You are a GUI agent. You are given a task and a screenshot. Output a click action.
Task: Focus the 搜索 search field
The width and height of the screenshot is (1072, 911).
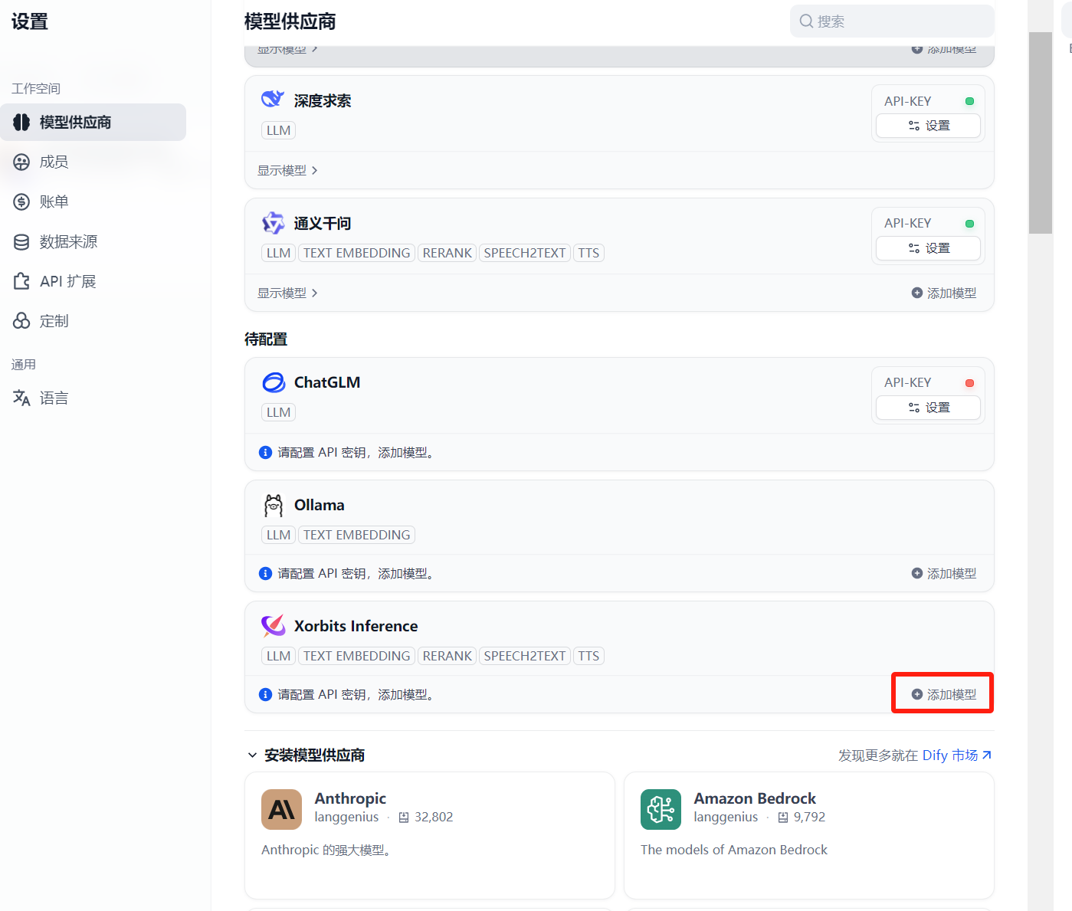(x=892, y=21)
